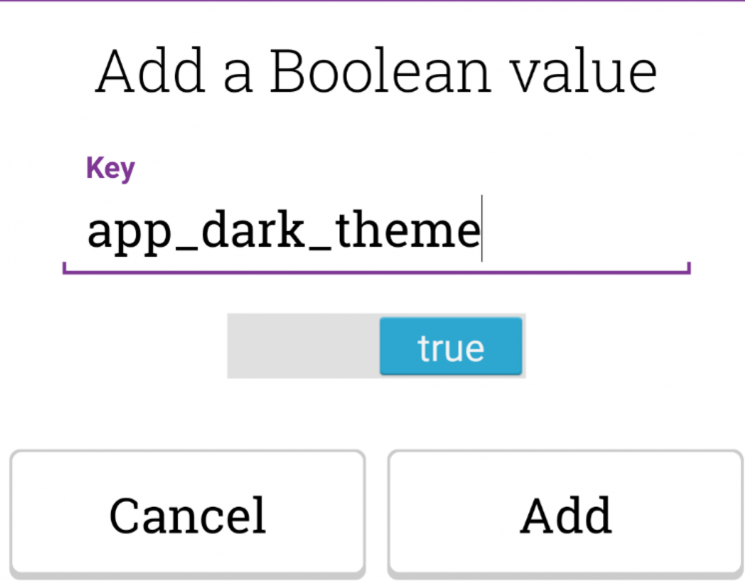The width and height of the screenshot is (745, 581).
Task: Click the blue "true" switch thumb
Action: click(451, 346)
